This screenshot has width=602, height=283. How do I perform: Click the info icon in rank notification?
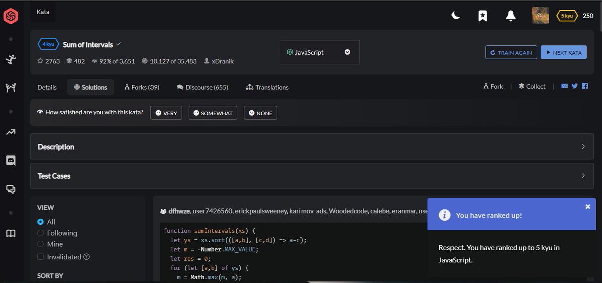[x=444, y=215]
